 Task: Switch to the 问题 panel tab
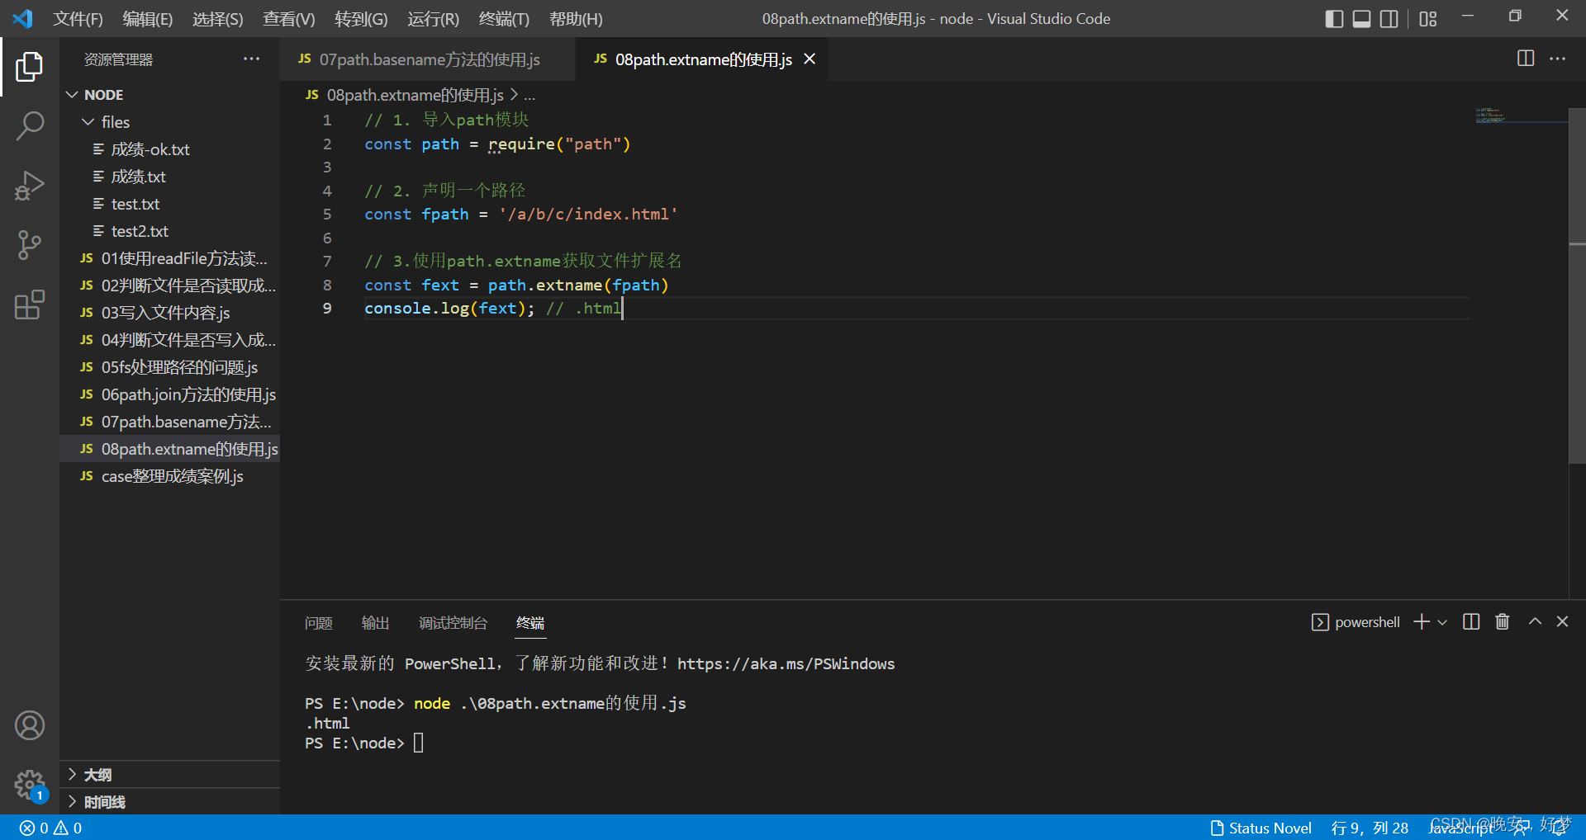point(318,623)
